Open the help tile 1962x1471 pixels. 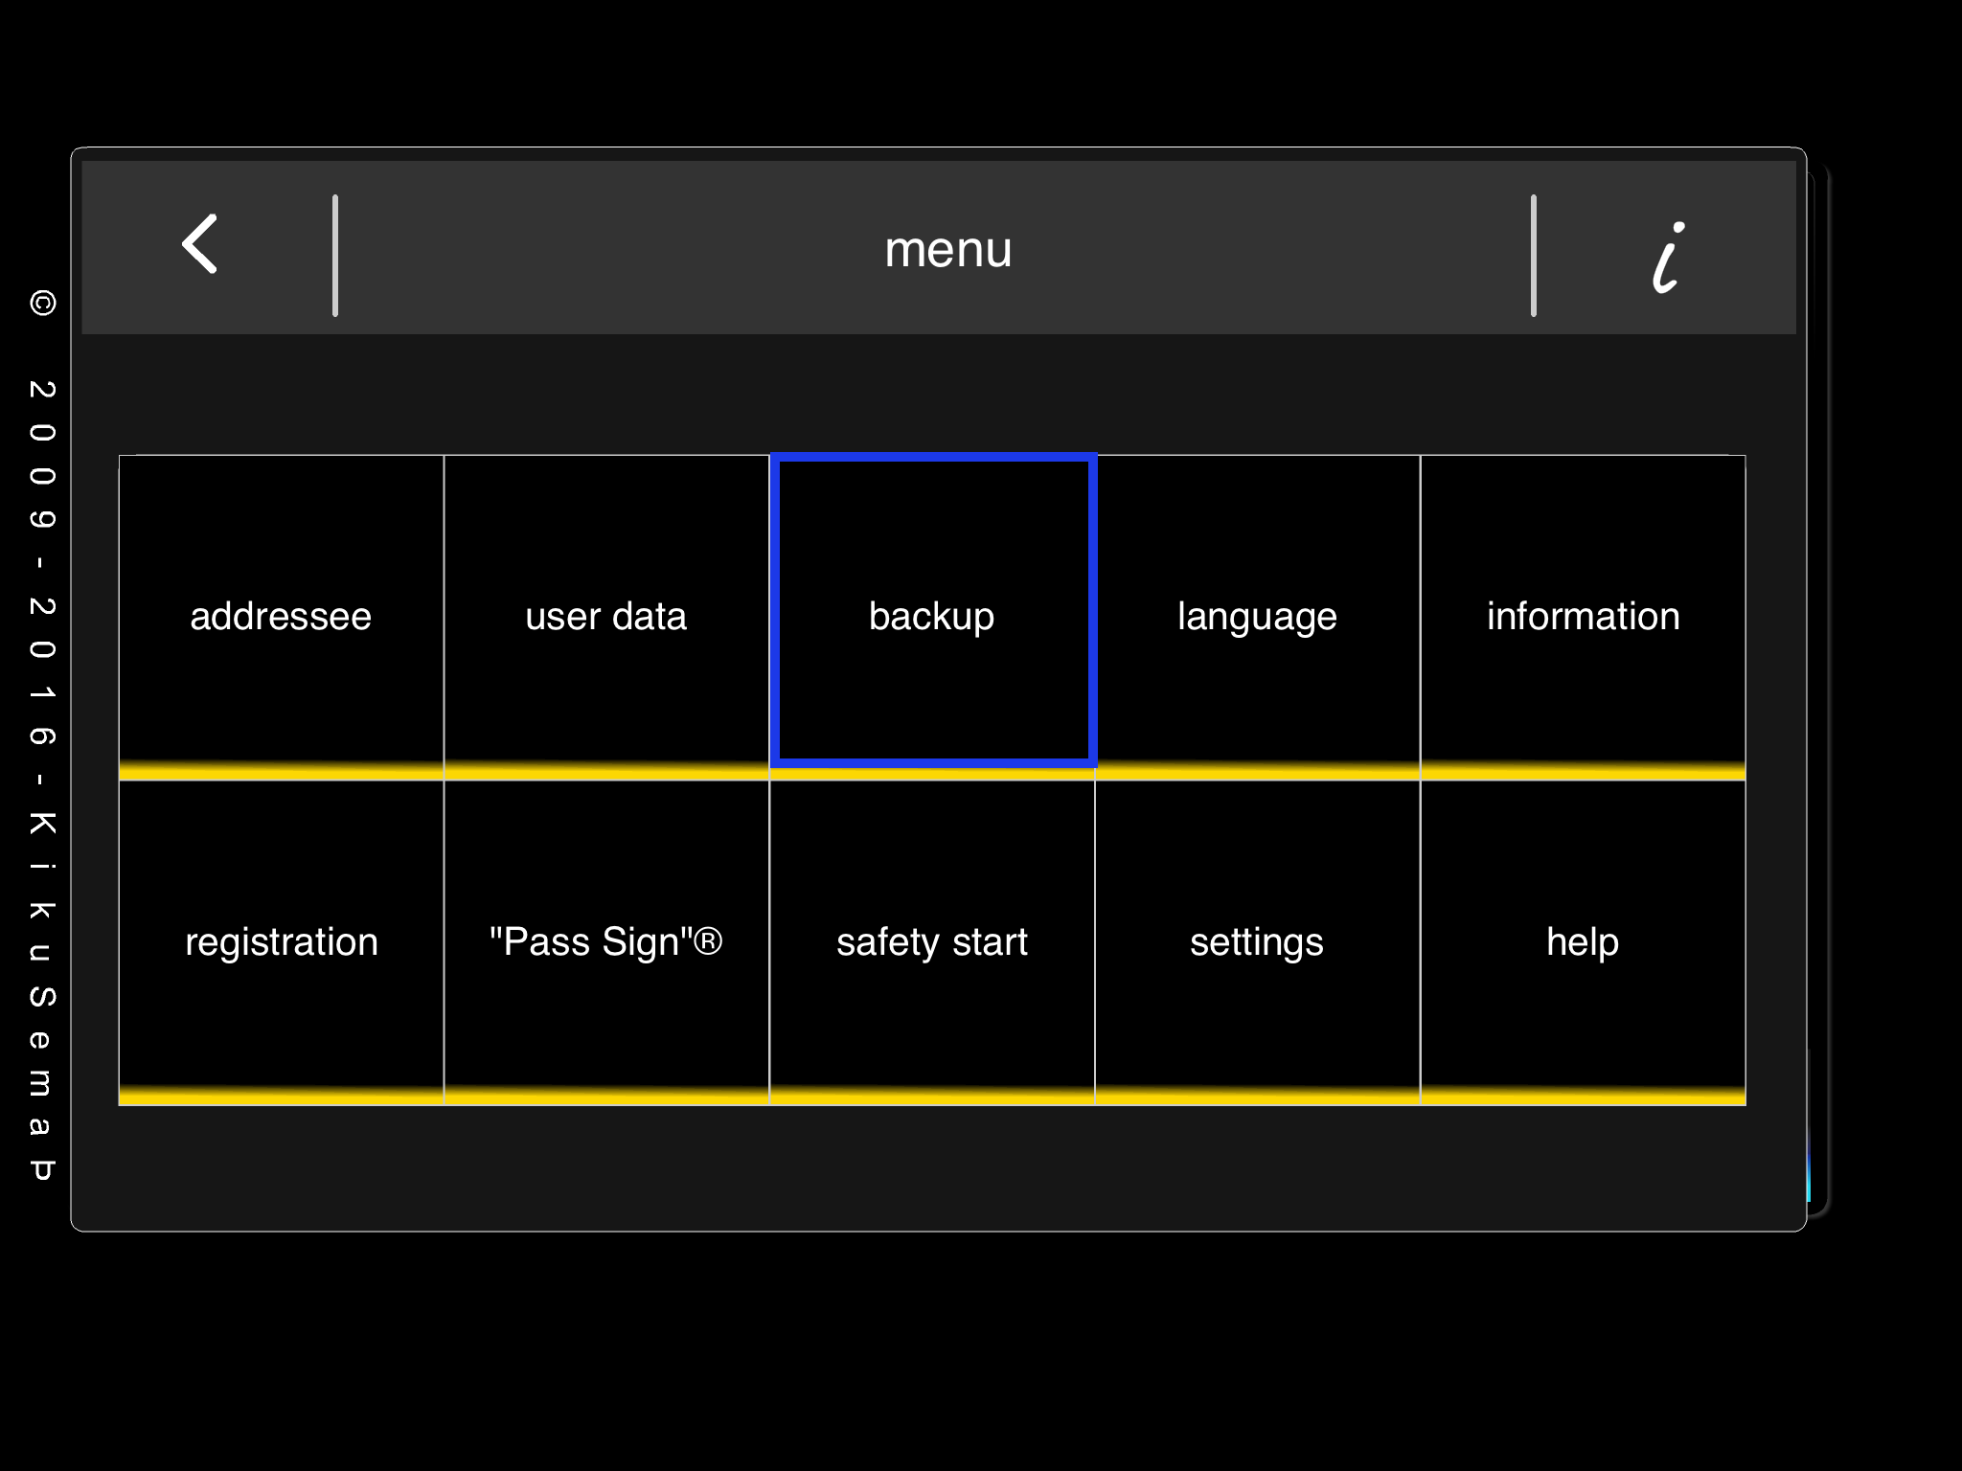pyautogui.click(x=1583, y=942)
